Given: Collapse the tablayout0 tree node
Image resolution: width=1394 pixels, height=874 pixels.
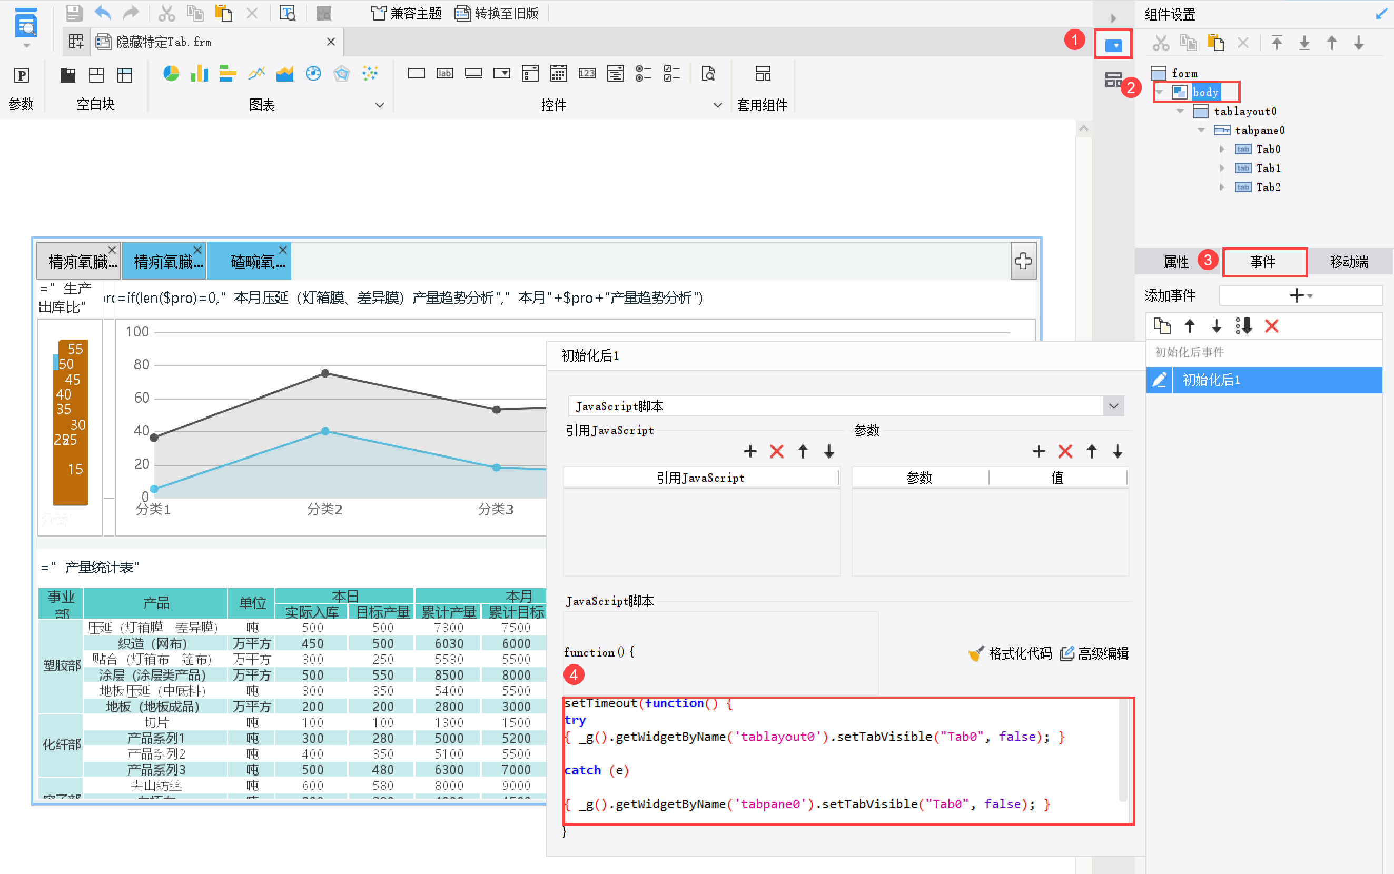Looking at the screenshot, I should coord(1180,111).
